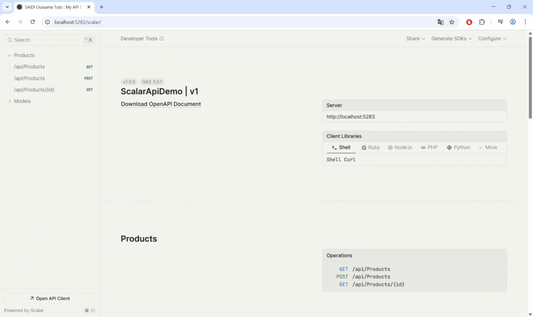Image resolution: width=533 pixels, height=317 pixels.
Task: Reload the page with the refresh icon
Action: pyautogui.click(x=32, y=22)
